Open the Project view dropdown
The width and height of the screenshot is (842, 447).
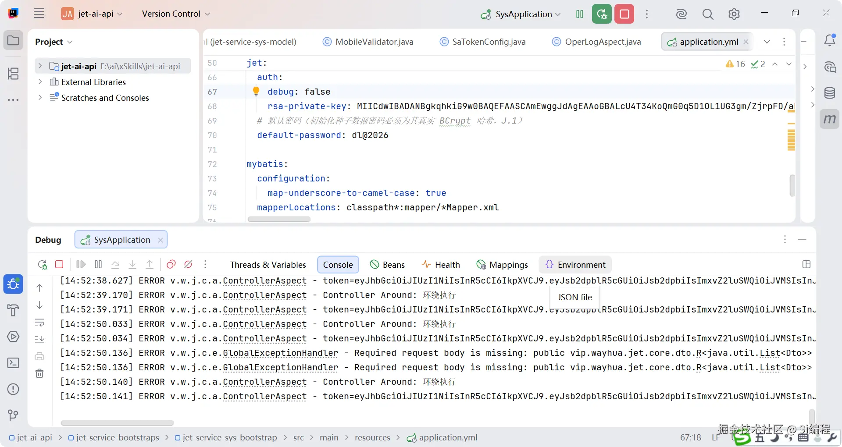click(54, 42)
